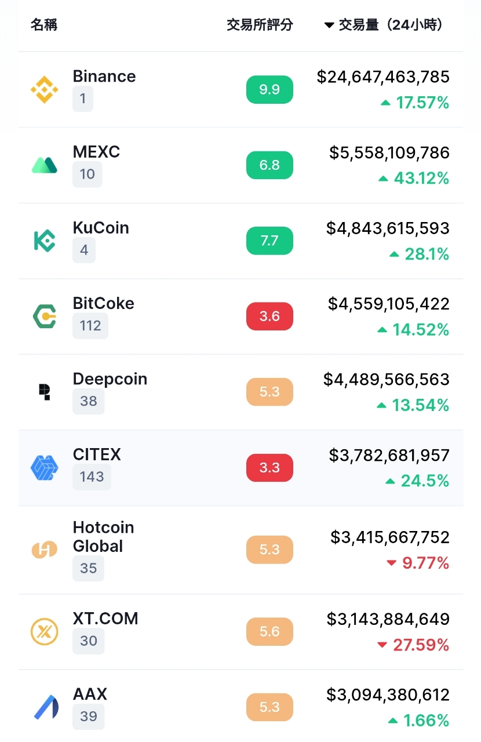This screenshot has height=742, width=481.
Task: Choose the CITEX blue cube logo
Action: point(44,468)
